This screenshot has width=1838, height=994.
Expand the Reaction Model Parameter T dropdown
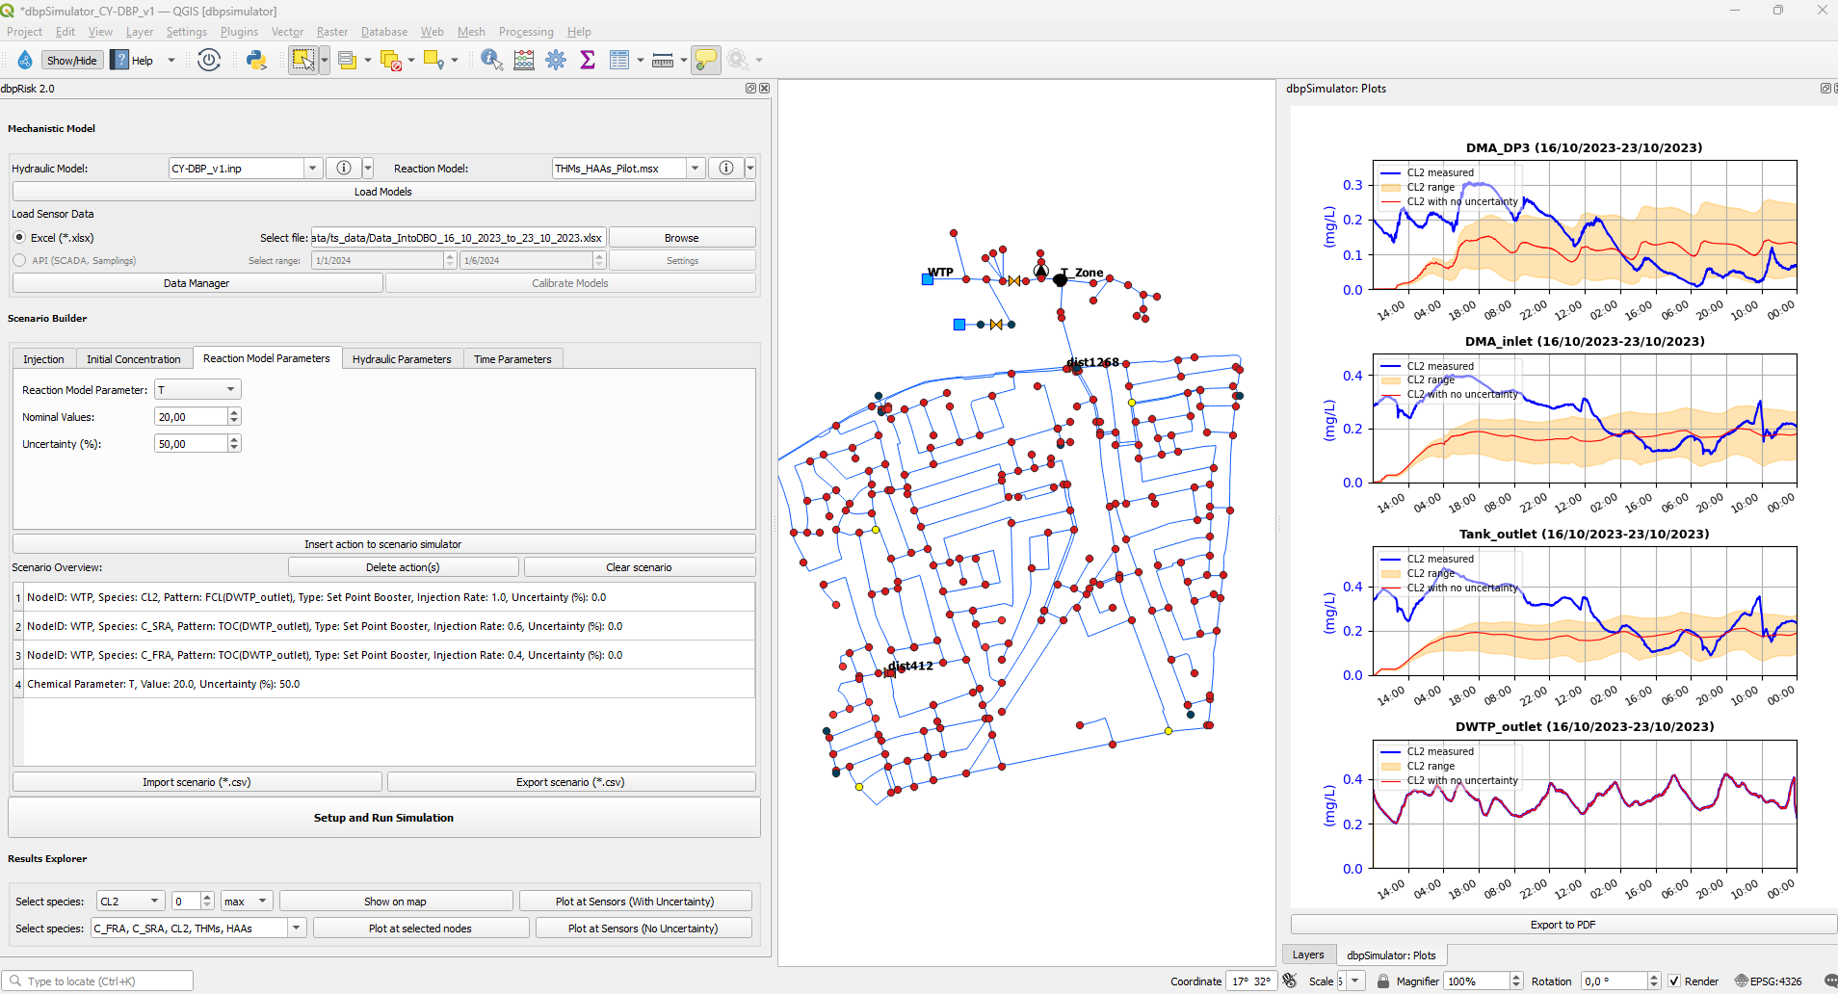(197, 389)
